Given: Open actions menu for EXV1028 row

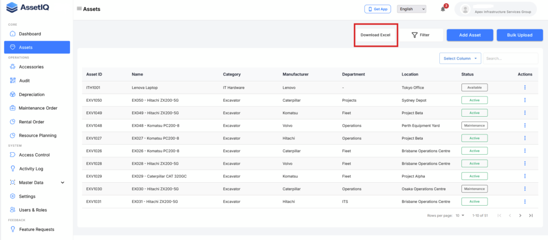Looking at the screenshot, I should (525, 163).
